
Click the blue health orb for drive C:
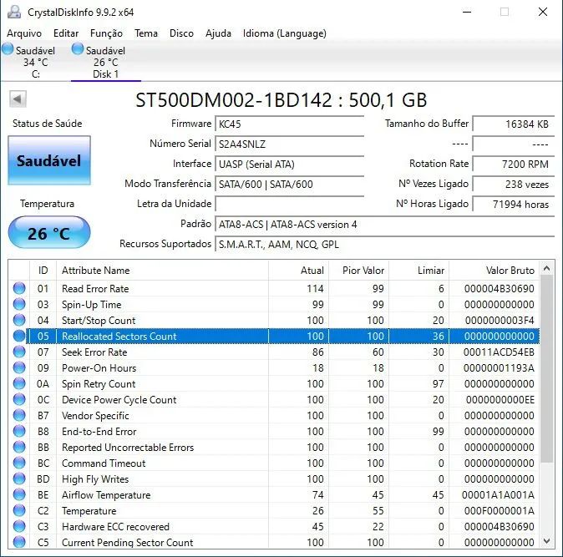click(x=8, y=48)
